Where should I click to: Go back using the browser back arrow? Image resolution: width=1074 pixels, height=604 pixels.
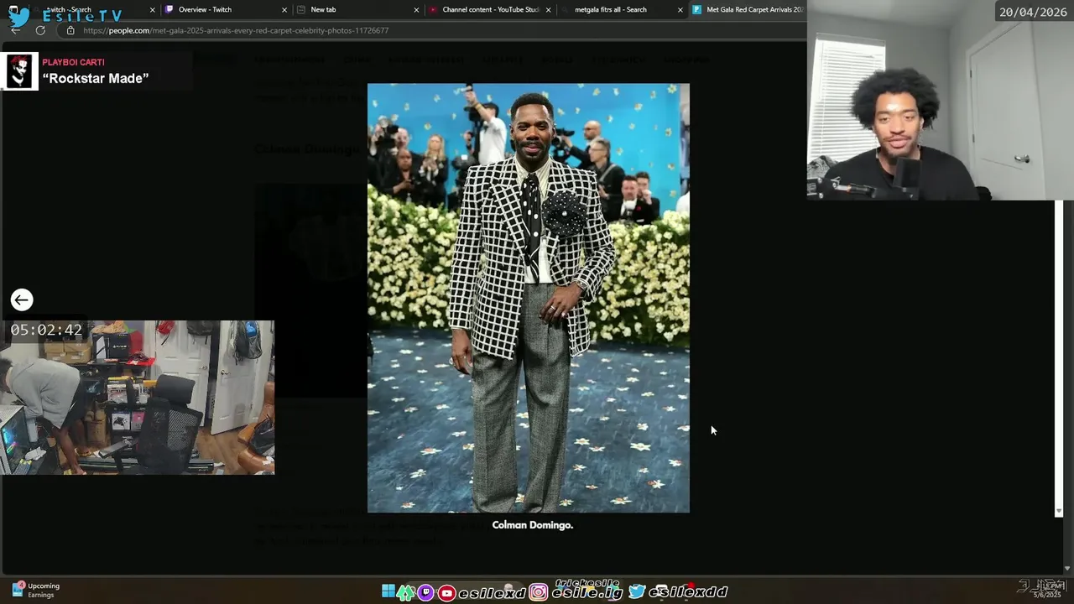point(16,30)
